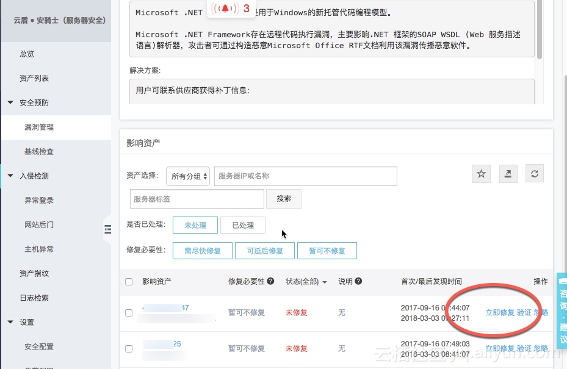
Task: Click 未修复 status in the row ending 25
Action: click(297, 348)
